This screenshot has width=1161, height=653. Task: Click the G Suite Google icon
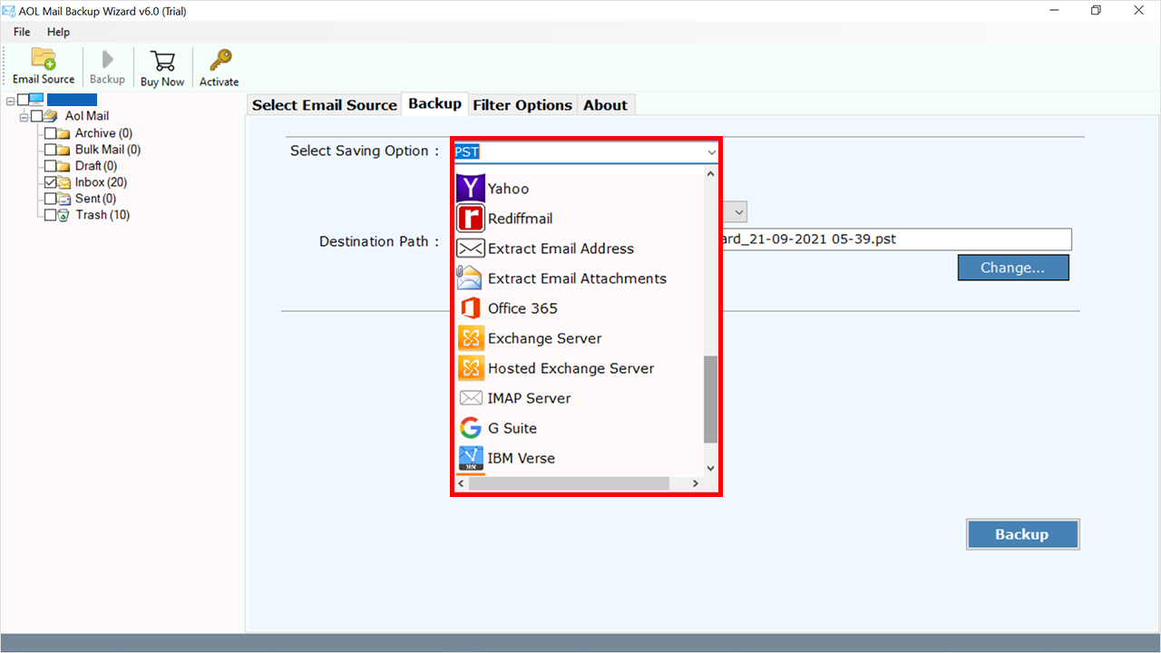(471, 428)
